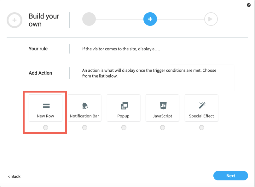Image resolution: width=255 pixels, height=187 pixels.
Task: Go back using the Back link
Action: tap(14, 176)
